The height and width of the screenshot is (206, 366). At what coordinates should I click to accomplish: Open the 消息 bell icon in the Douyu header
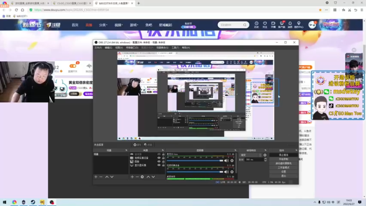click(x=290, y=25)
